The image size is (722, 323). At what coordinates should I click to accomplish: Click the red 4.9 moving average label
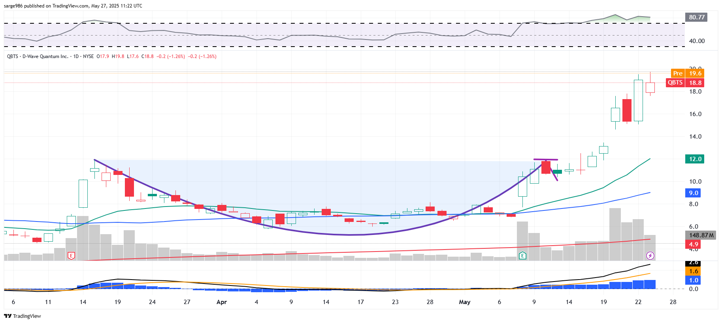click(x=694, y=244)
